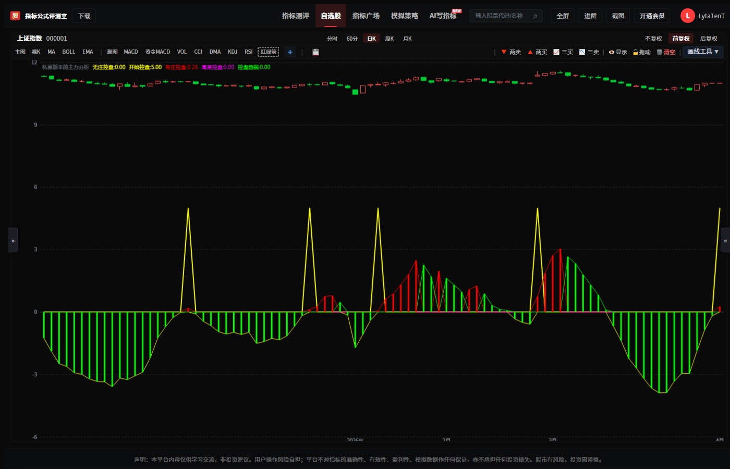Select the RSI sub-chart indicator
The width and height of the screenshot is (730, 469).
[249, 52]
